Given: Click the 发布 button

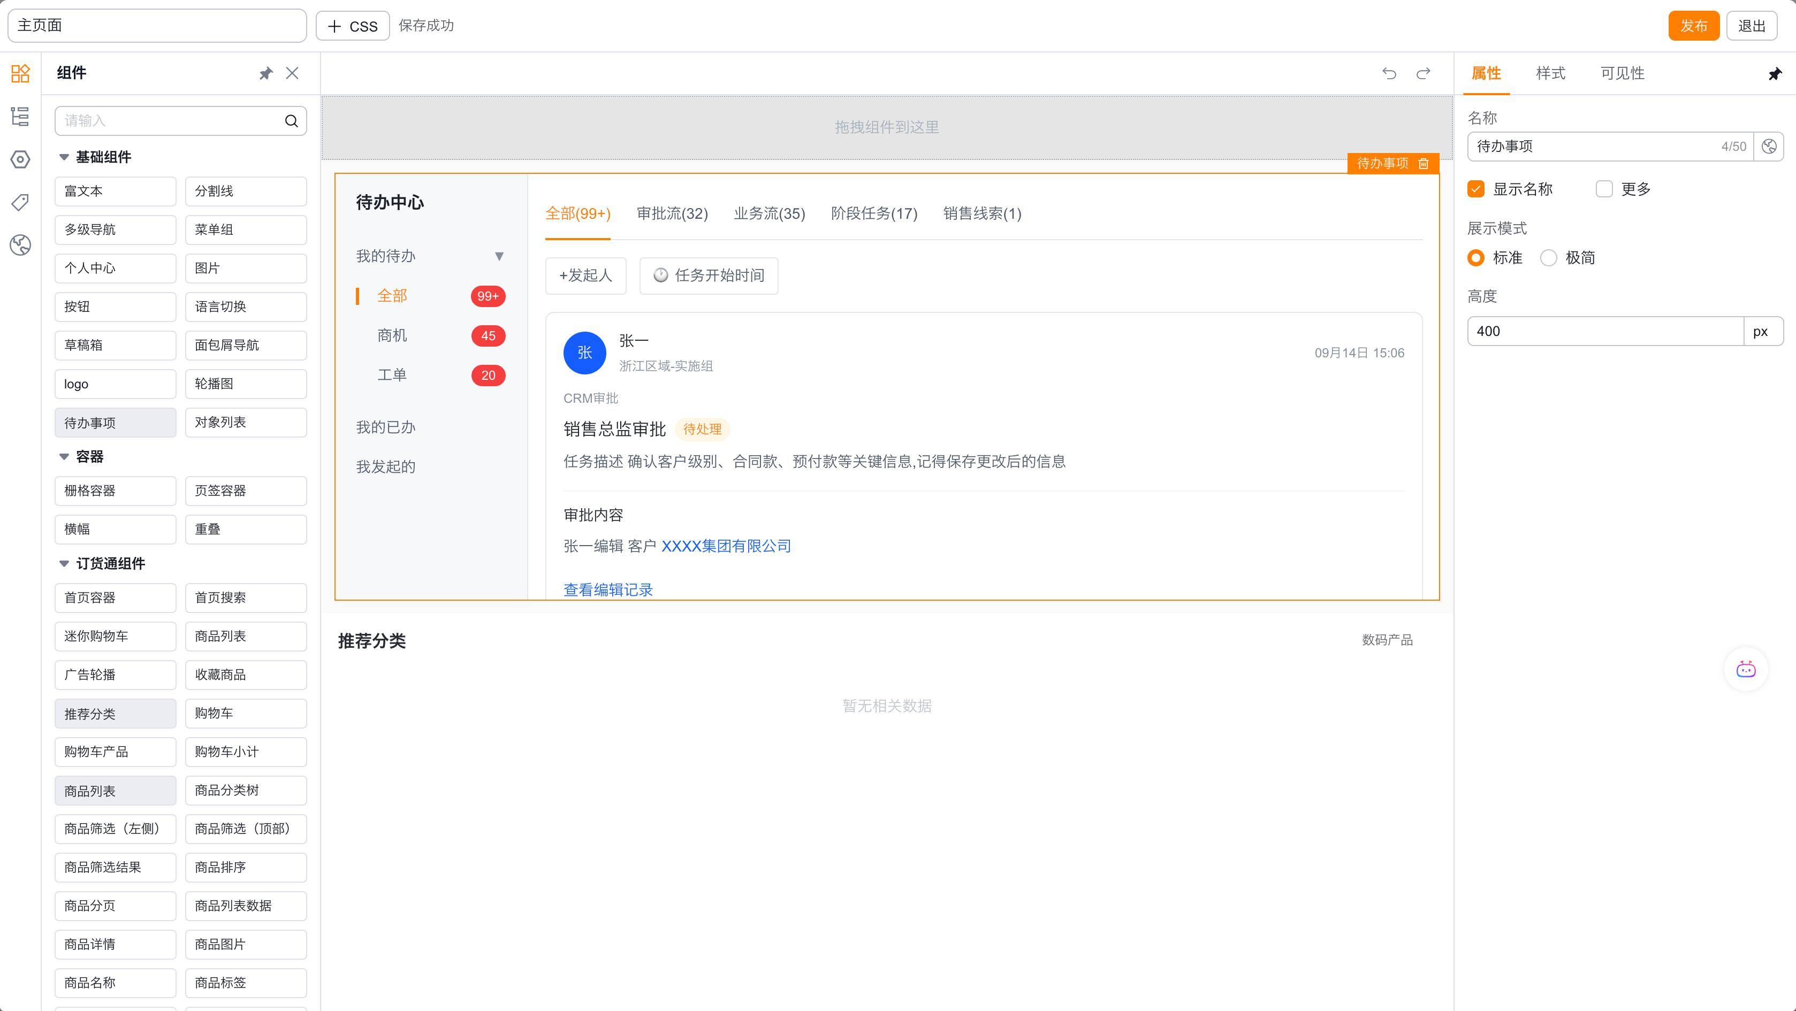Looking at the screenshot, I should (1693, 26).
